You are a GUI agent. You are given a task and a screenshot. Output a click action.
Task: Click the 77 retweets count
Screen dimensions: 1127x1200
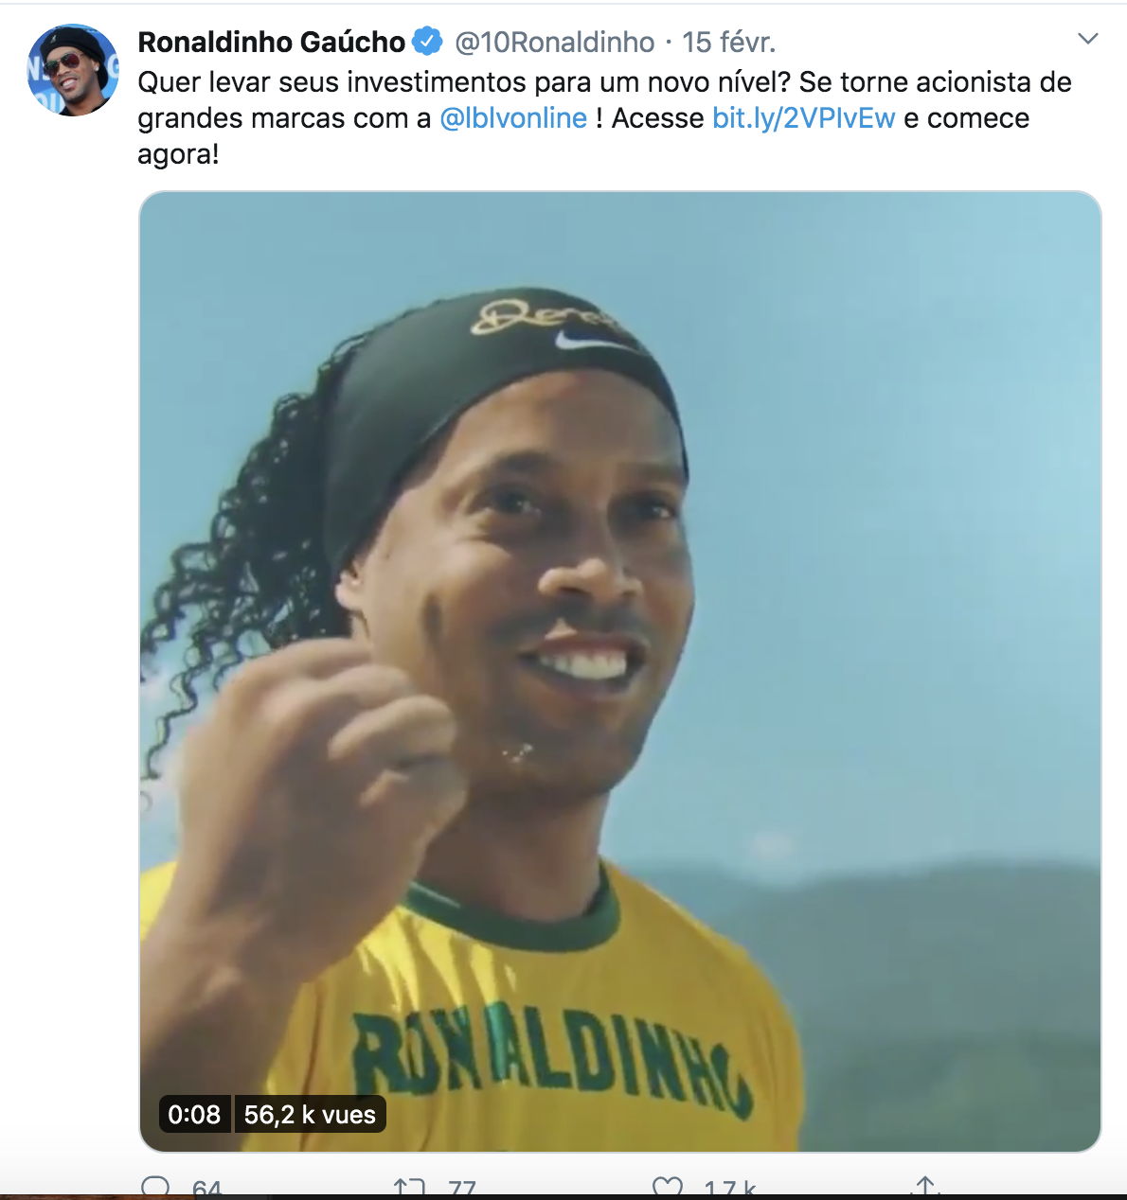pyautogui.click(x=461, y=1188)
